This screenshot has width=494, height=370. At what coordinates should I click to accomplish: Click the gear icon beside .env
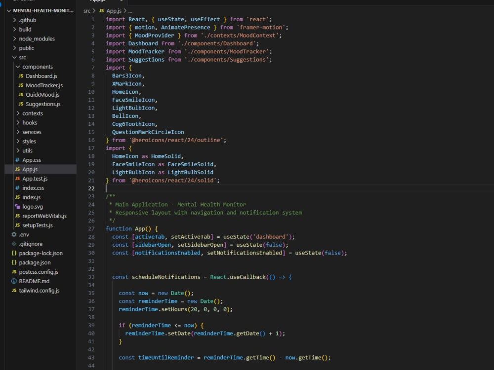14,235
